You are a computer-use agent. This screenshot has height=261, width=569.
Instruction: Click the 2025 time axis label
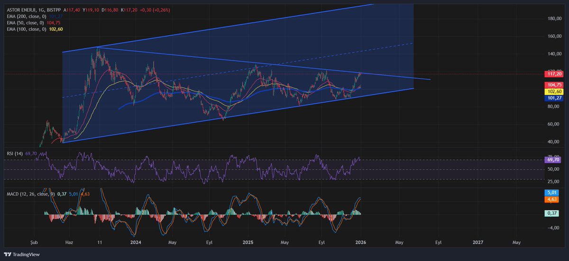248,242
